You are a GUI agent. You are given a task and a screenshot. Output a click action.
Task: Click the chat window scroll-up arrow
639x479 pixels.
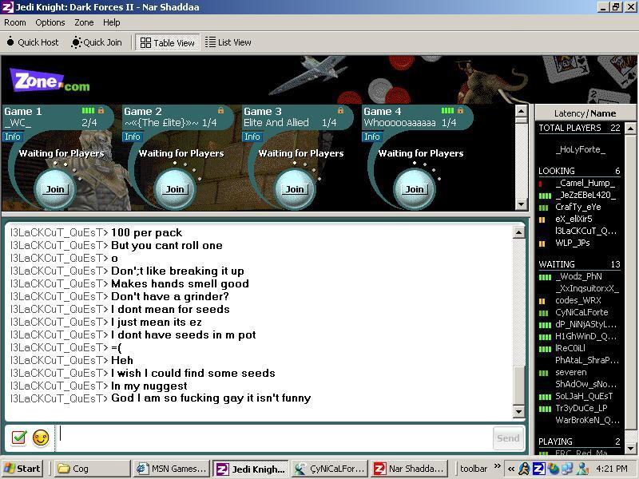pyautogui.click(x=518, y=232)
